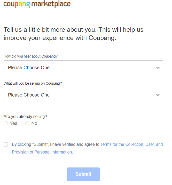The height and width of the screenshot is (185, 172).
Task: Select the No radio button
Action: coord(27,124)
